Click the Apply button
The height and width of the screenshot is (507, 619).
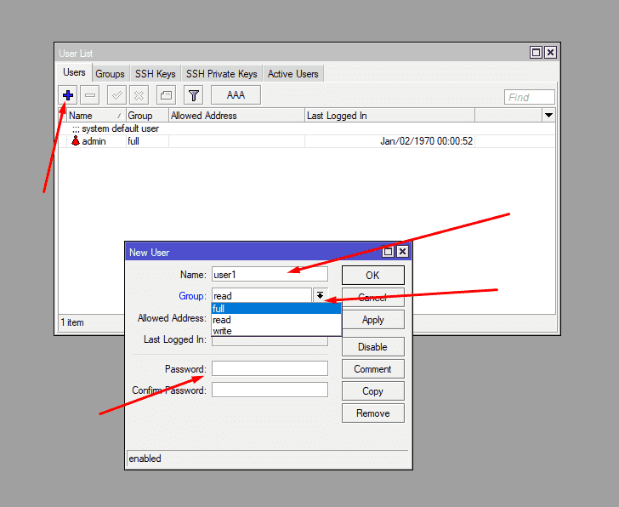coord(372,320)
